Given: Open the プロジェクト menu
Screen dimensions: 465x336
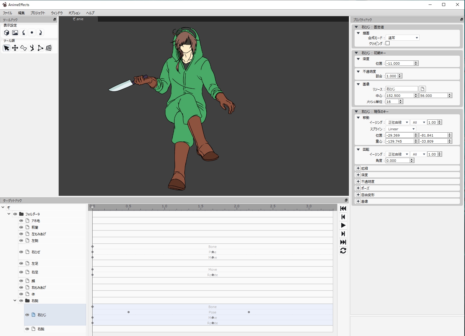Looking at the screenshot, I should pyautogui.click(x=38, y=13).
